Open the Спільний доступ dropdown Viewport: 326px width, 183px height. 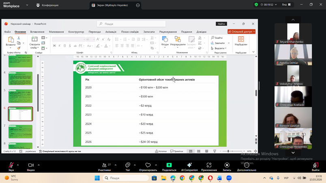click(x=241, y=32)
